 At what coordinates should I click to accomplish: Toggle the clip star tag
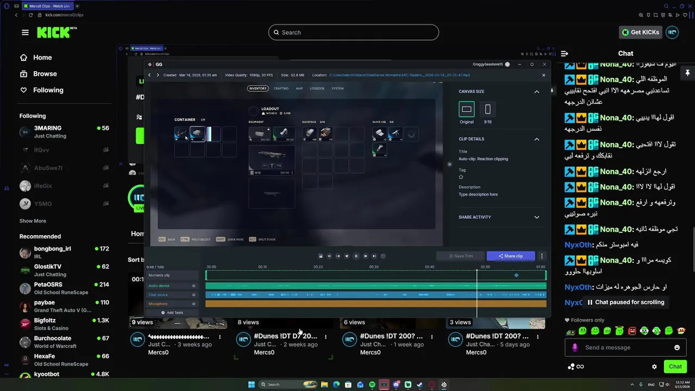click(x=461, y=176)
